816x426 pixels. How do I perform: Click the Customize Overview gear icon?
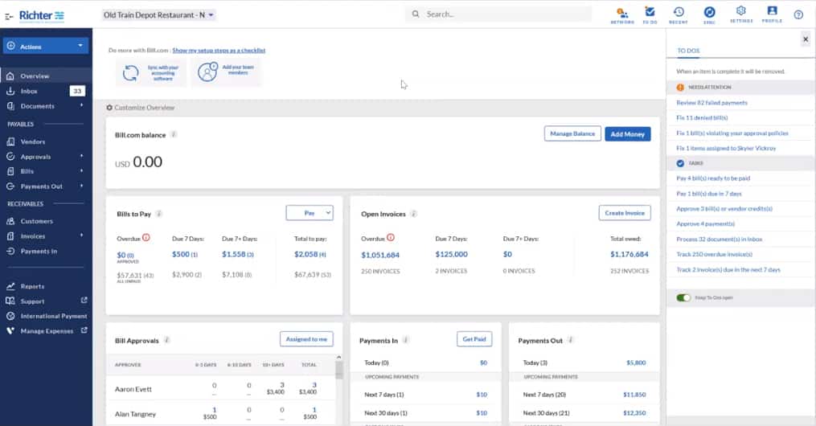[x=109, y=108]
